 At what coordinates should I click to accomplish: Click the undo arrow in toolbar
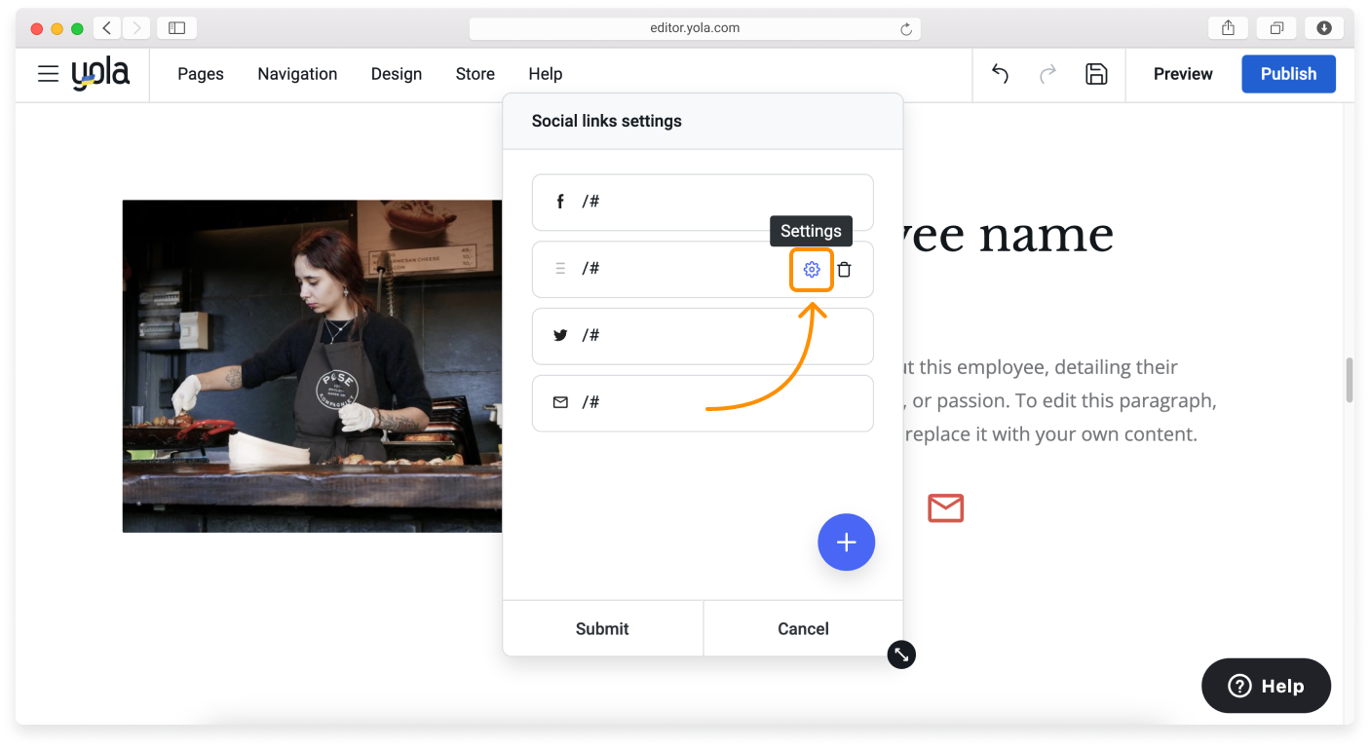[x=1000, y=74]
